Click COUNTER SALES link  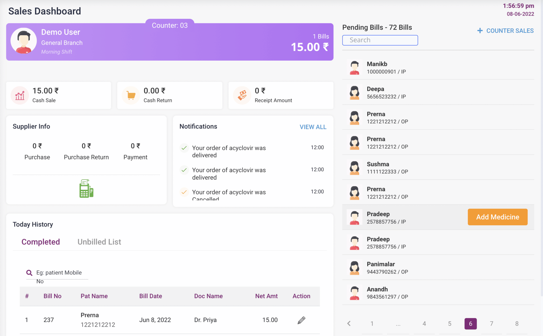(510, 31)
